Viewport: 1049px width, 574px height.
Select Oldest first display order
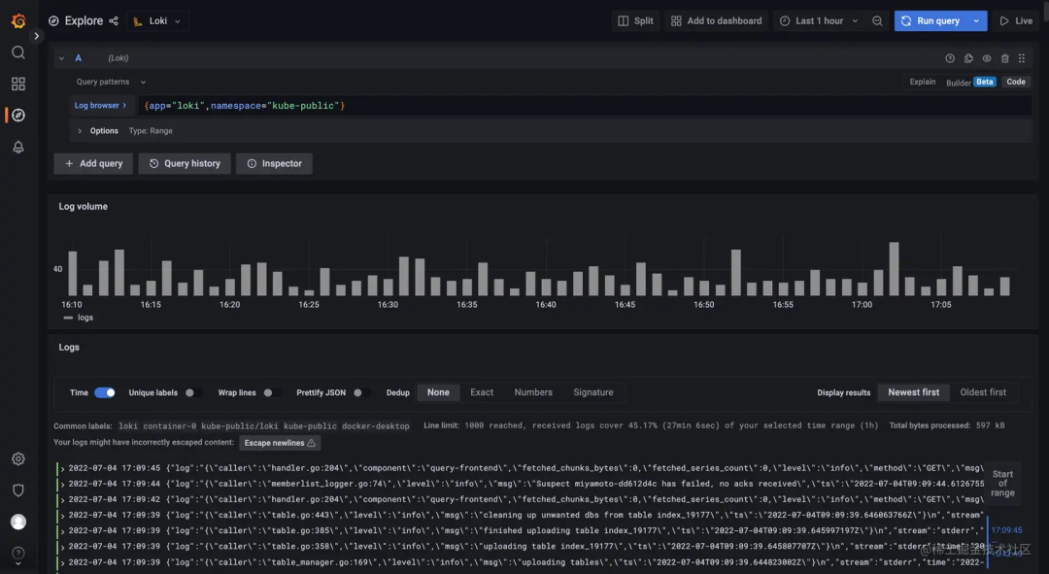point(983,392)
